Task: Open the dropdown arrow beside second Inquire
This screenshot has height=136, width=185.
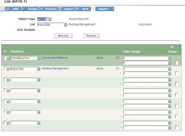Action: tap(112, 9)
